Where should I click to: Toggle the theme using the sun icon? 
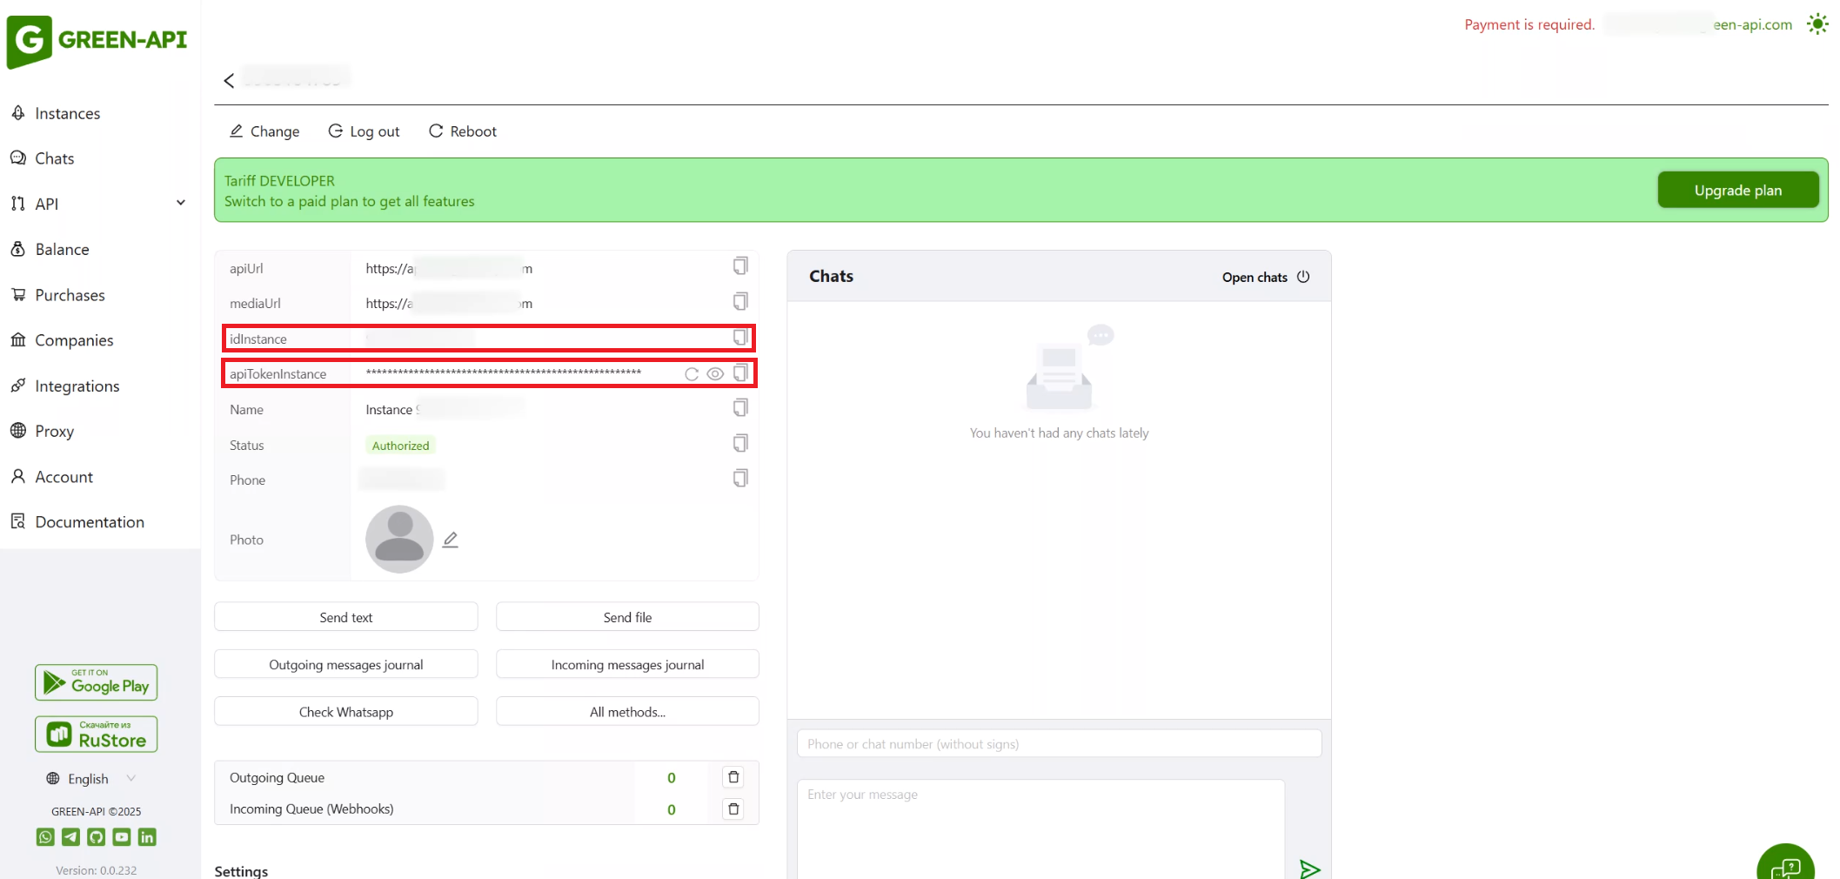point(1817,23)
